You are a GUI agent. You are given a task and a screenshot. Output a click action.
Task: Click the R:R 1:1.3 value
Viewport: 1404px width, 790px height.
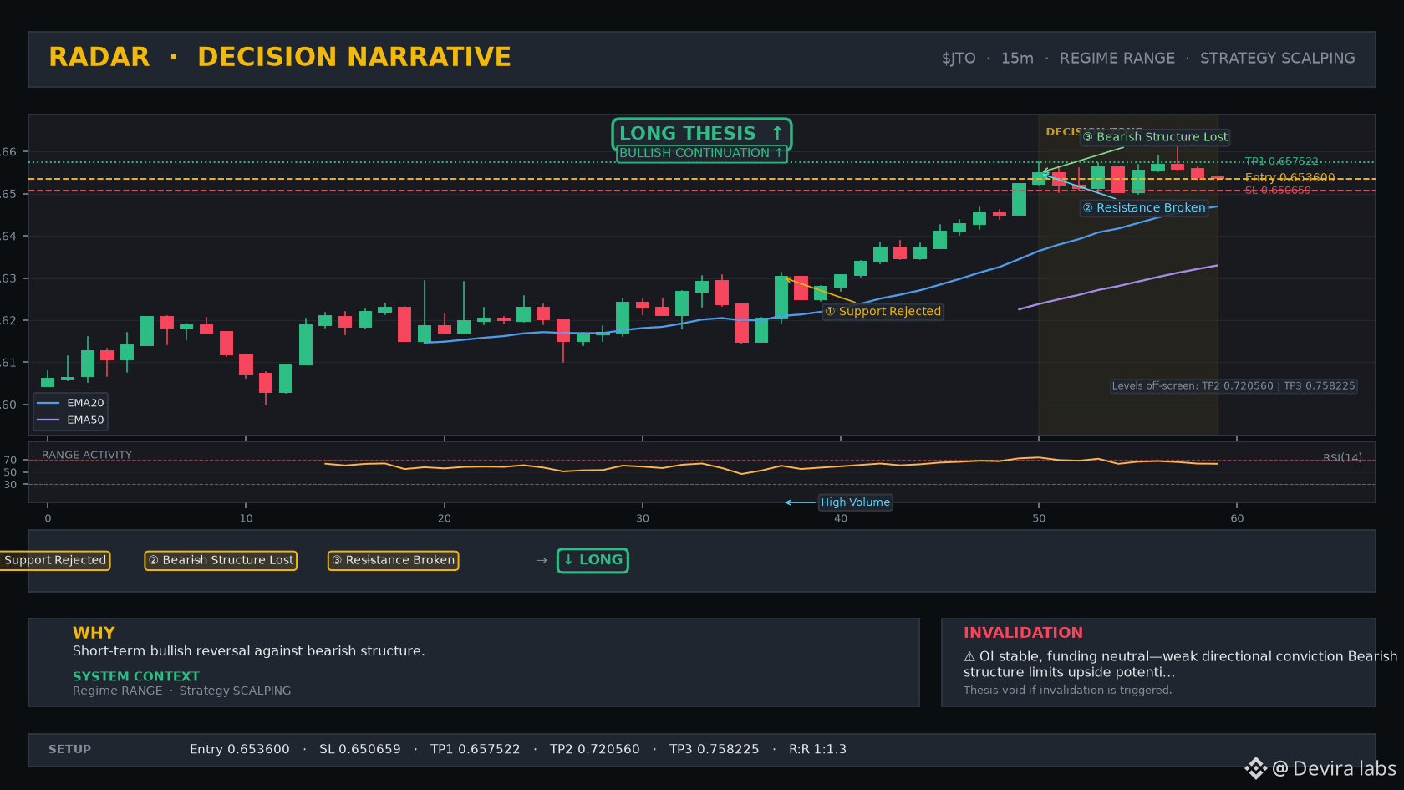pos(817,750)
